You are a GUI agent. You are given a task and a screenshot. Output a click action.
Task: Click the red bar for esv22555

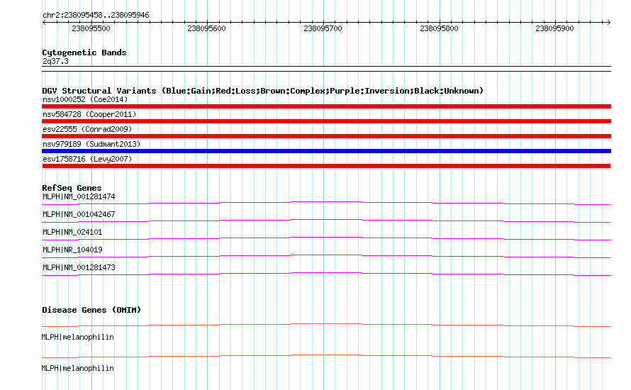tap(326, 136)
